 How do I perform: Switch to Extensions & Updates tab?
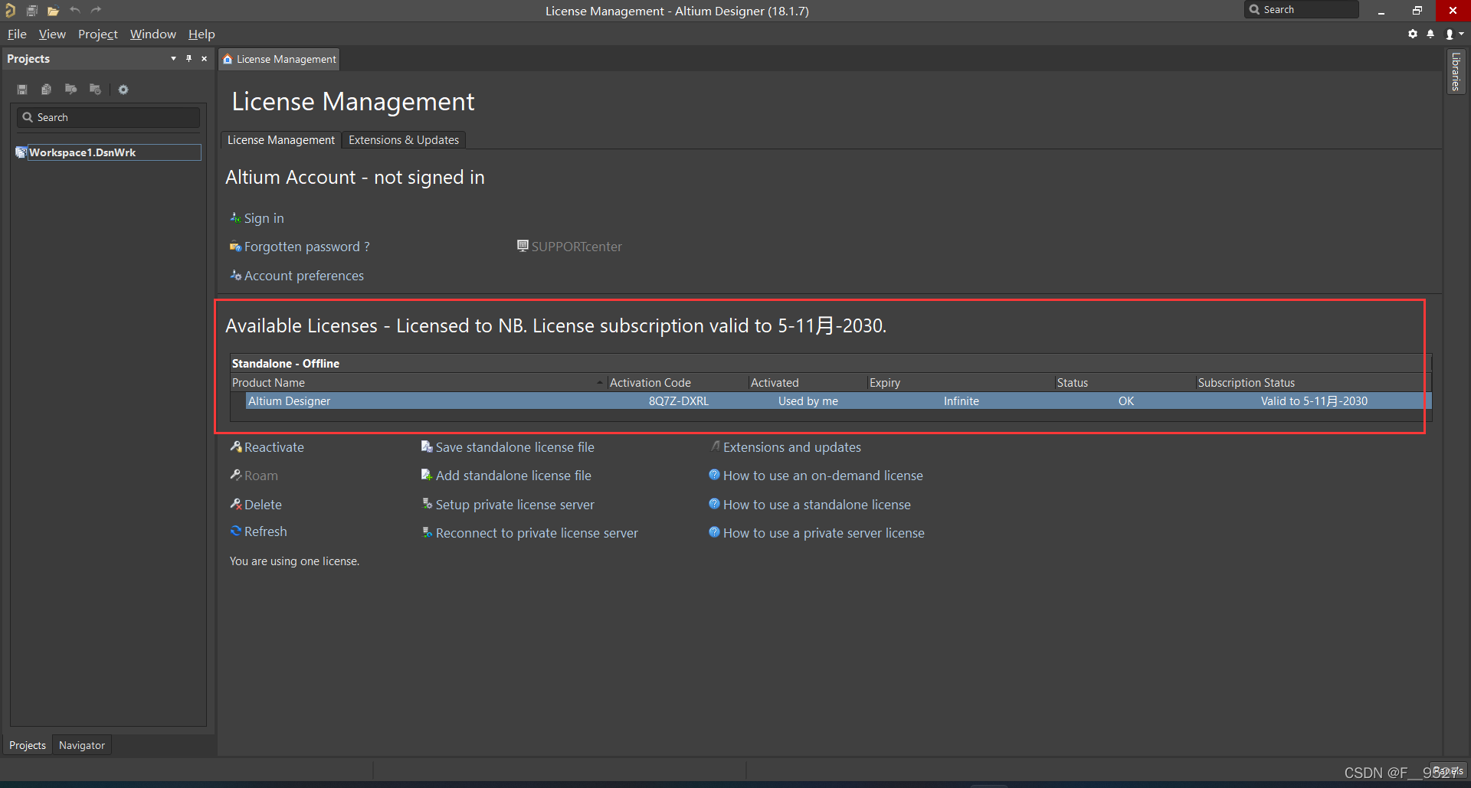[404, 140]
